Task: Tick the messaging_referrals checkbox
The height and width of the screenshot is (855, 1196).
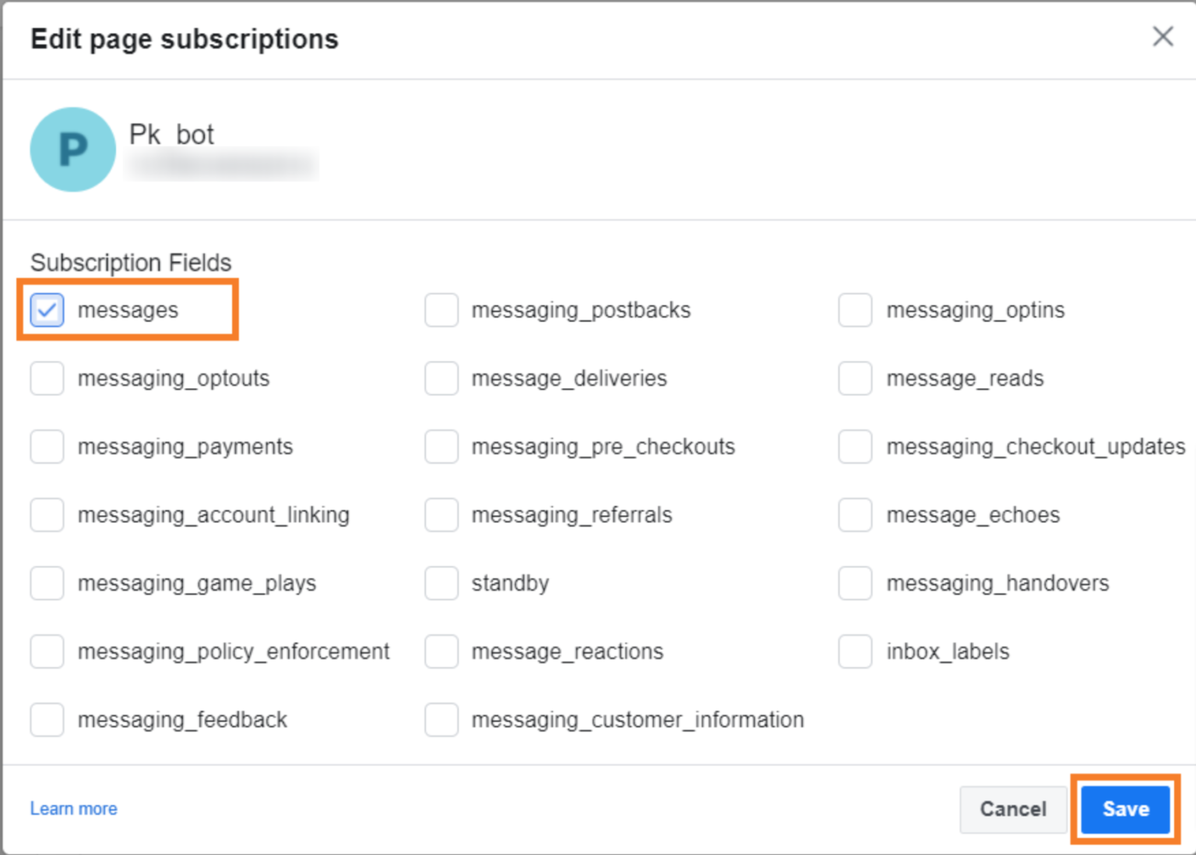Action: [x=441, y=515]
